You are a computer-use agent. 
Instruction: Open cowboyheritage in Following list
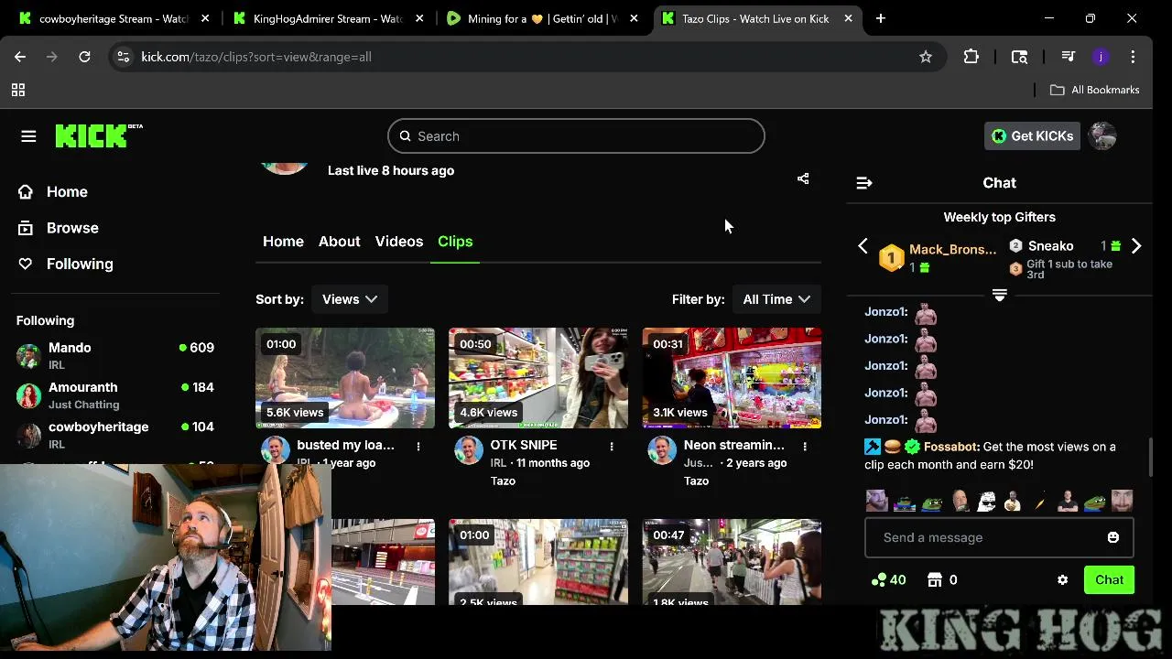115,434
